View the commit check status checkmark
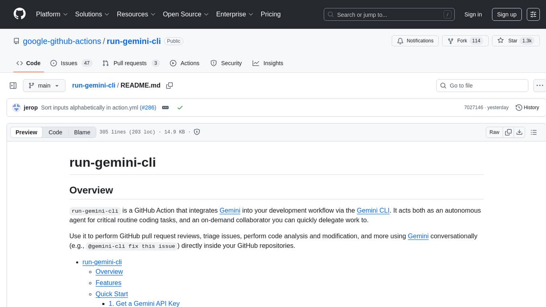546x307 pixels. [x=180, y=108]
